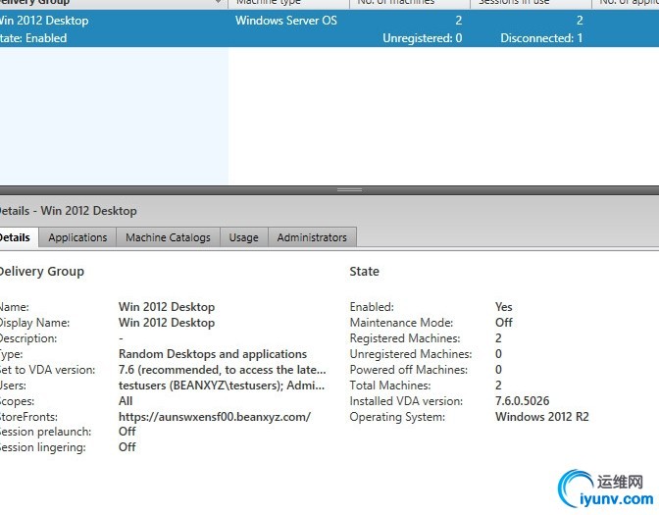The width and height of the screenshot is (659, 515).
Task: Click the 'State' section heading
Action: click(365, 271)
